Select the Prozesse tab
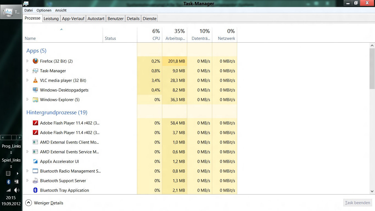 pyautogui.click(x=33, y=18)
